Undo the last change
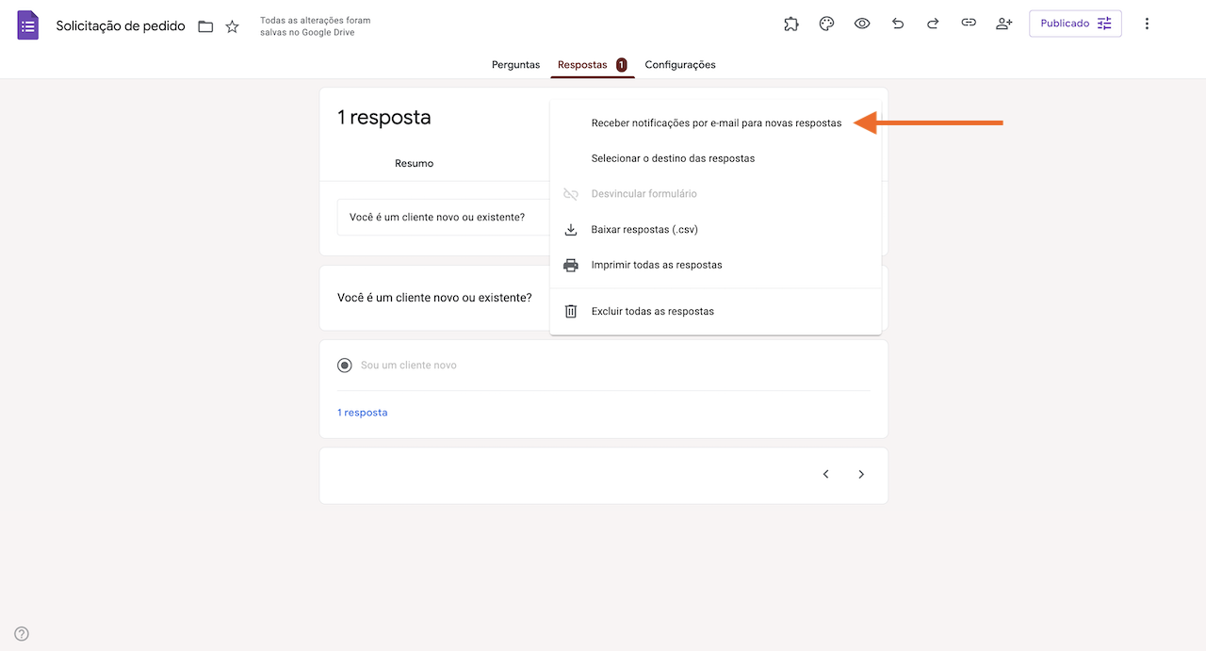The image size is (1206, 651). tap(897, 24)
